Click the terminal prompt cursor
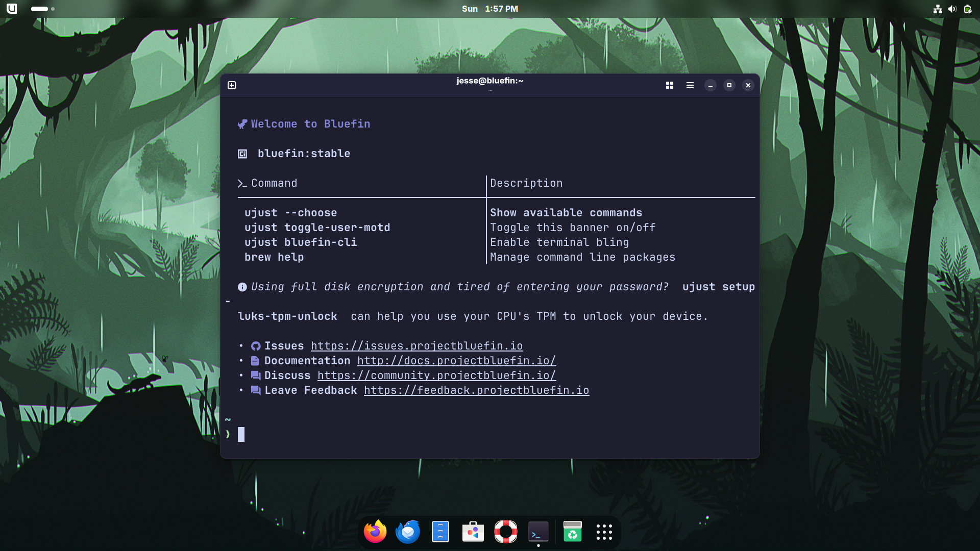Viewport: 980px width, 551px height. [241, 435]
